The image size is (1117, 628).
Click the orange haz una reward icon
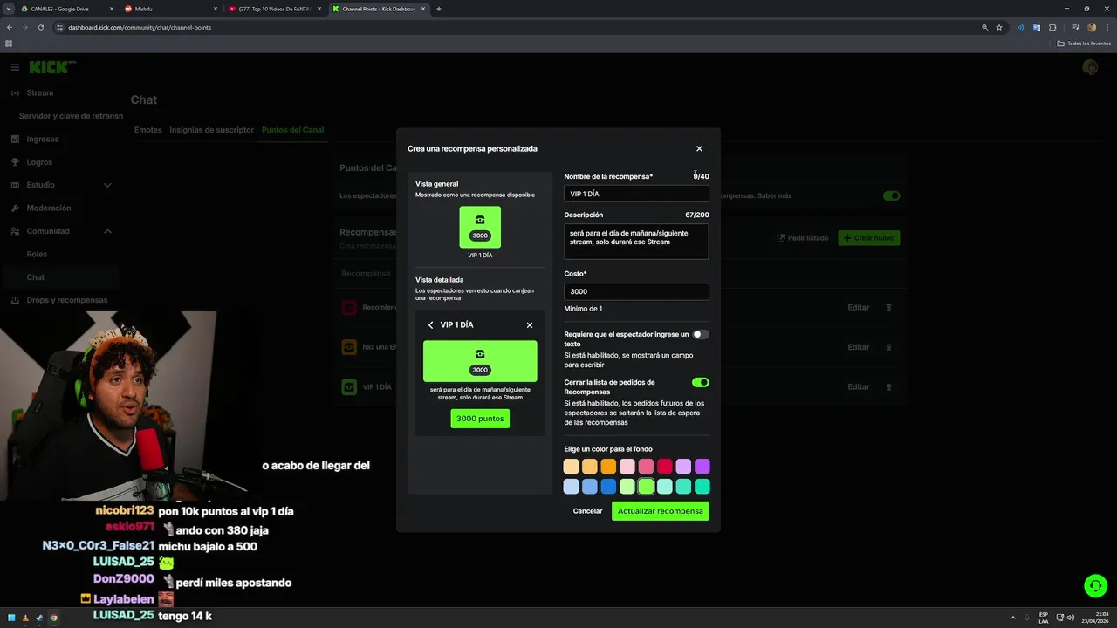point(349,347)
